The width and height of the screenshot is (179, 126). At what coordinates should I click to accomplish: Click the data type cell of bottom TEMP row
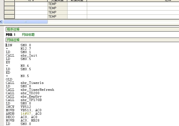point(77,17)
